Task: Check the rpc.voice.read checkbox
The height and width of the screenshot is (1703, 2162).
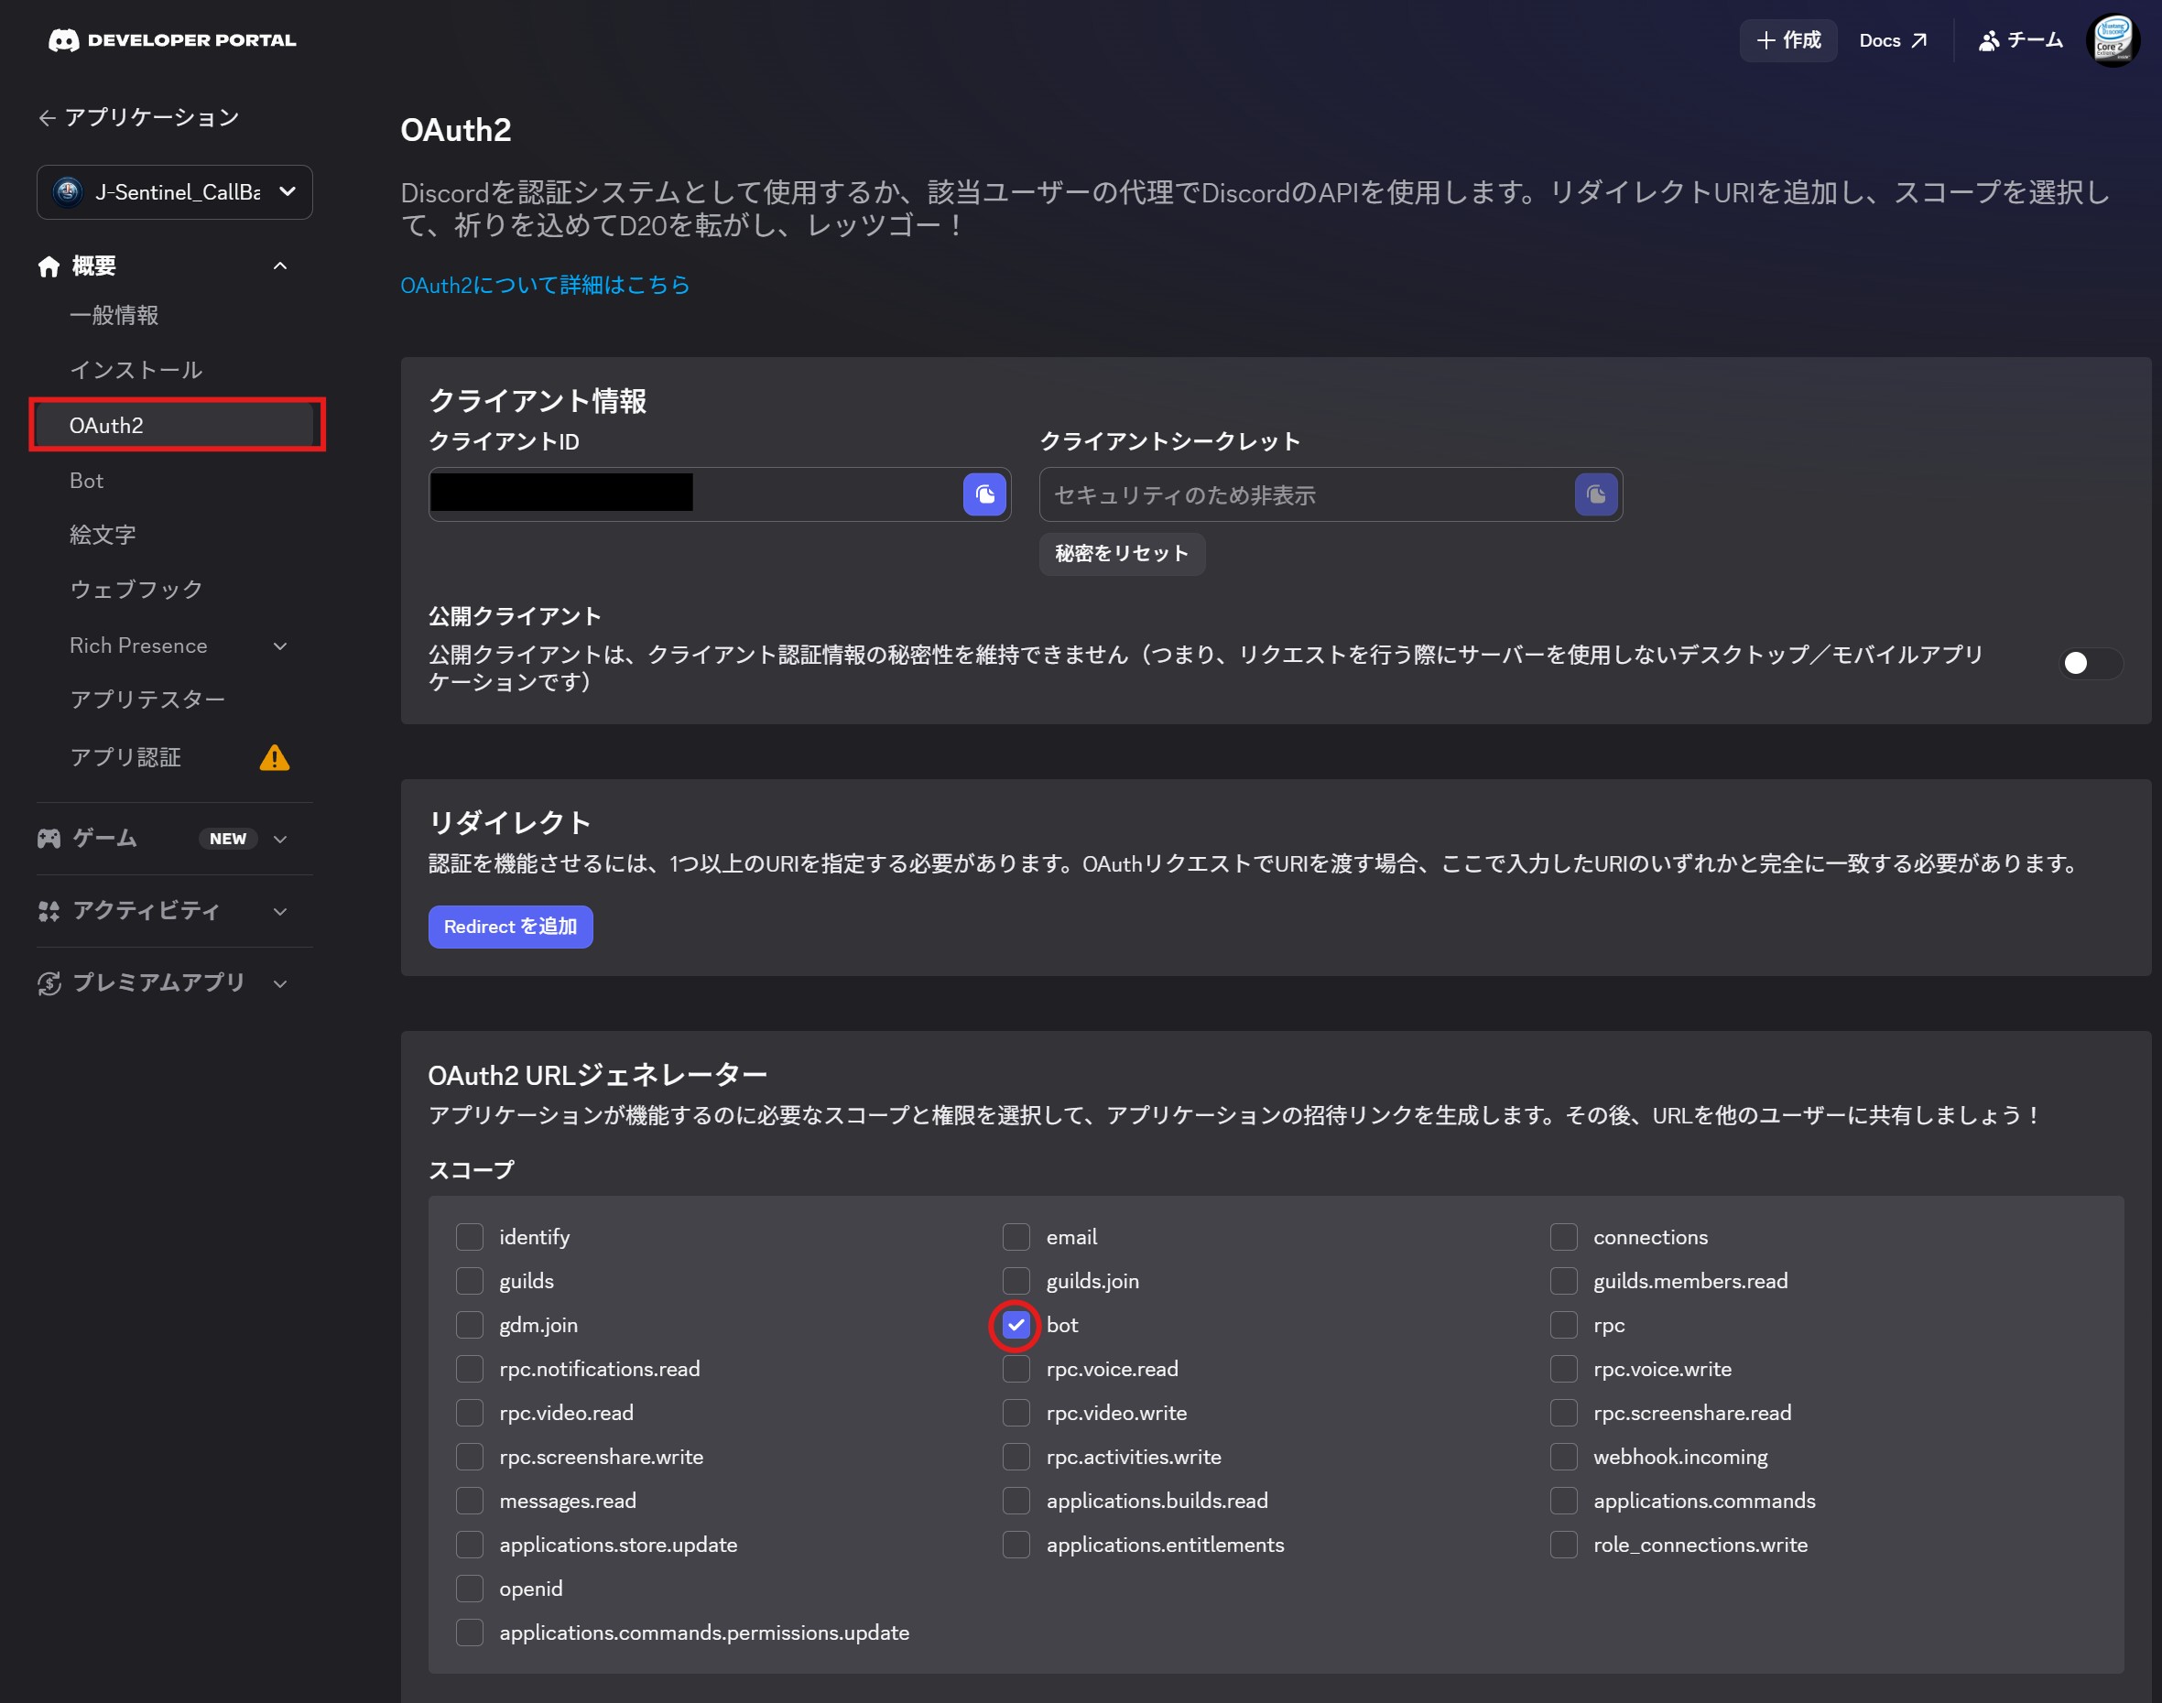Action: 1016,1369
